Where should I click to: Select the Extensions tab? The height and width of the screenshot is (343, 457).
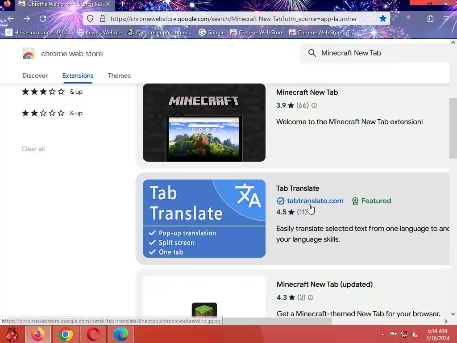click(x=78, y=75)
